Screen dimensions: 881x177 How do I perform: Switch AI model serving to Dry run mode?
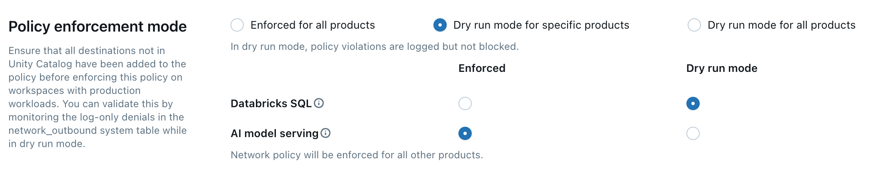coord(693,133)
